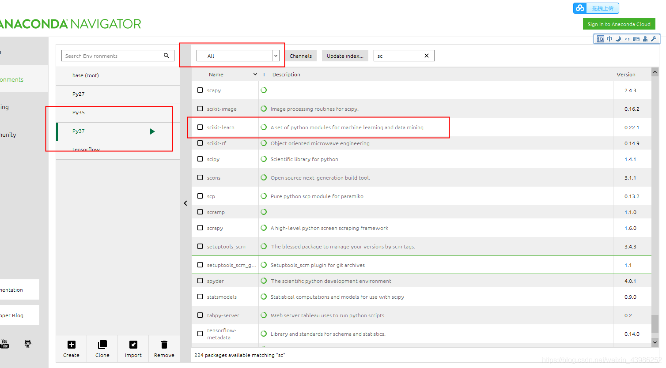Click the status circle icon for spyder
This screenshot has height=368, width=666.
[x=264, y=281]
